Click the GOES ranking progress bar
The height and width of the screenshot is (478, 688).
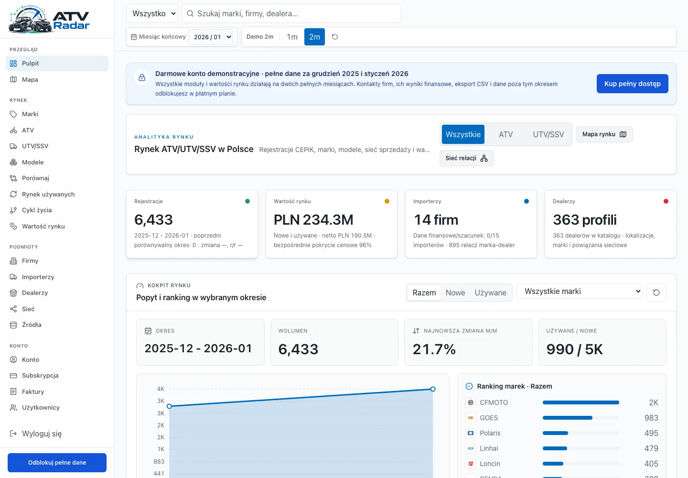pos(581,418)
